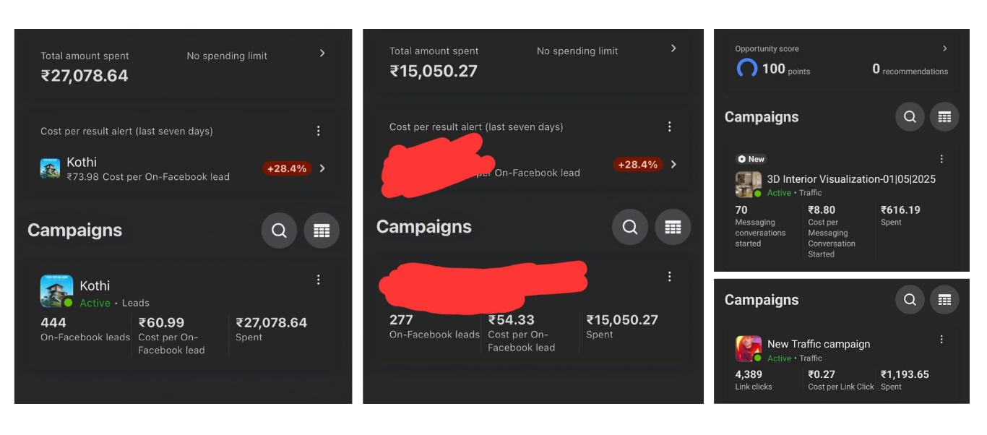Expand total amount spent ₹27,078.64 details
987x435 pixels.
322,53
